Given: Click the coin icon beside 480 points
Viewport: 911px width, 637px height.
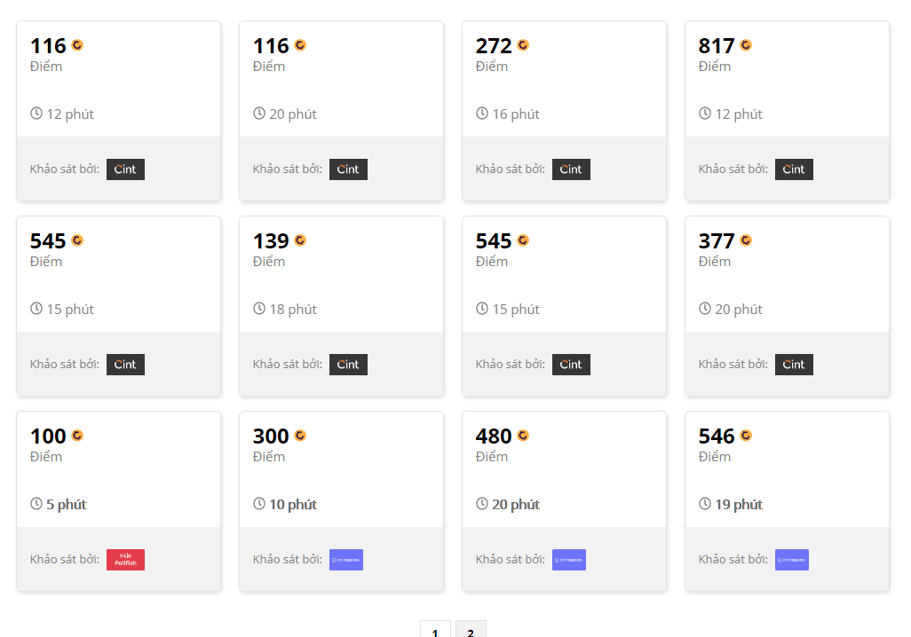Looking at the screenshot, I should coord(523,436).
